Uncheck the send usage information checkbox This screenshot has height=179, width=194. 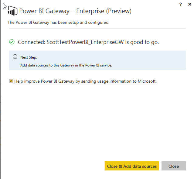click(11, 81)
